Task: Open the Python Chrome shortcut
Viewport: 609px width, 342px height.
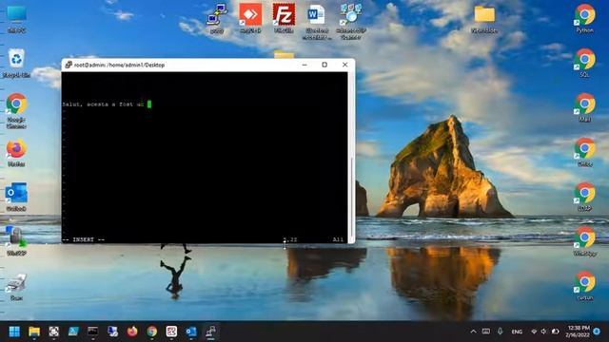Action: coord(585,18)
